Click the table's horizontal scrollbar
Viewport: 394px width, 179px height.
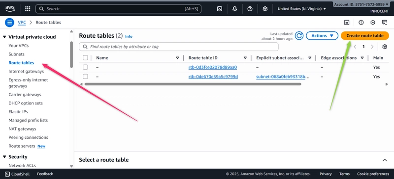tap(193, 84)
